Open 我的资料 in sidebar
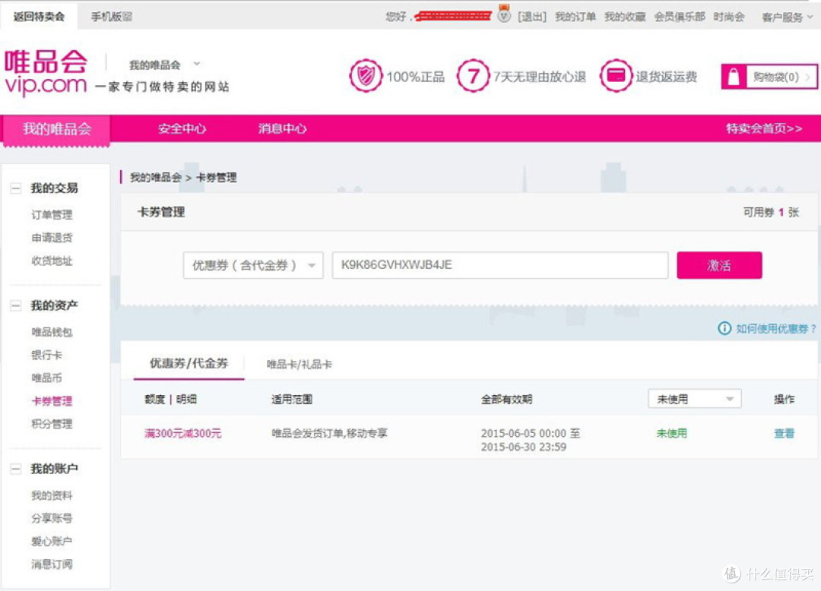The image size is (821, 591). pyautogui.click(x=52, y=495)
